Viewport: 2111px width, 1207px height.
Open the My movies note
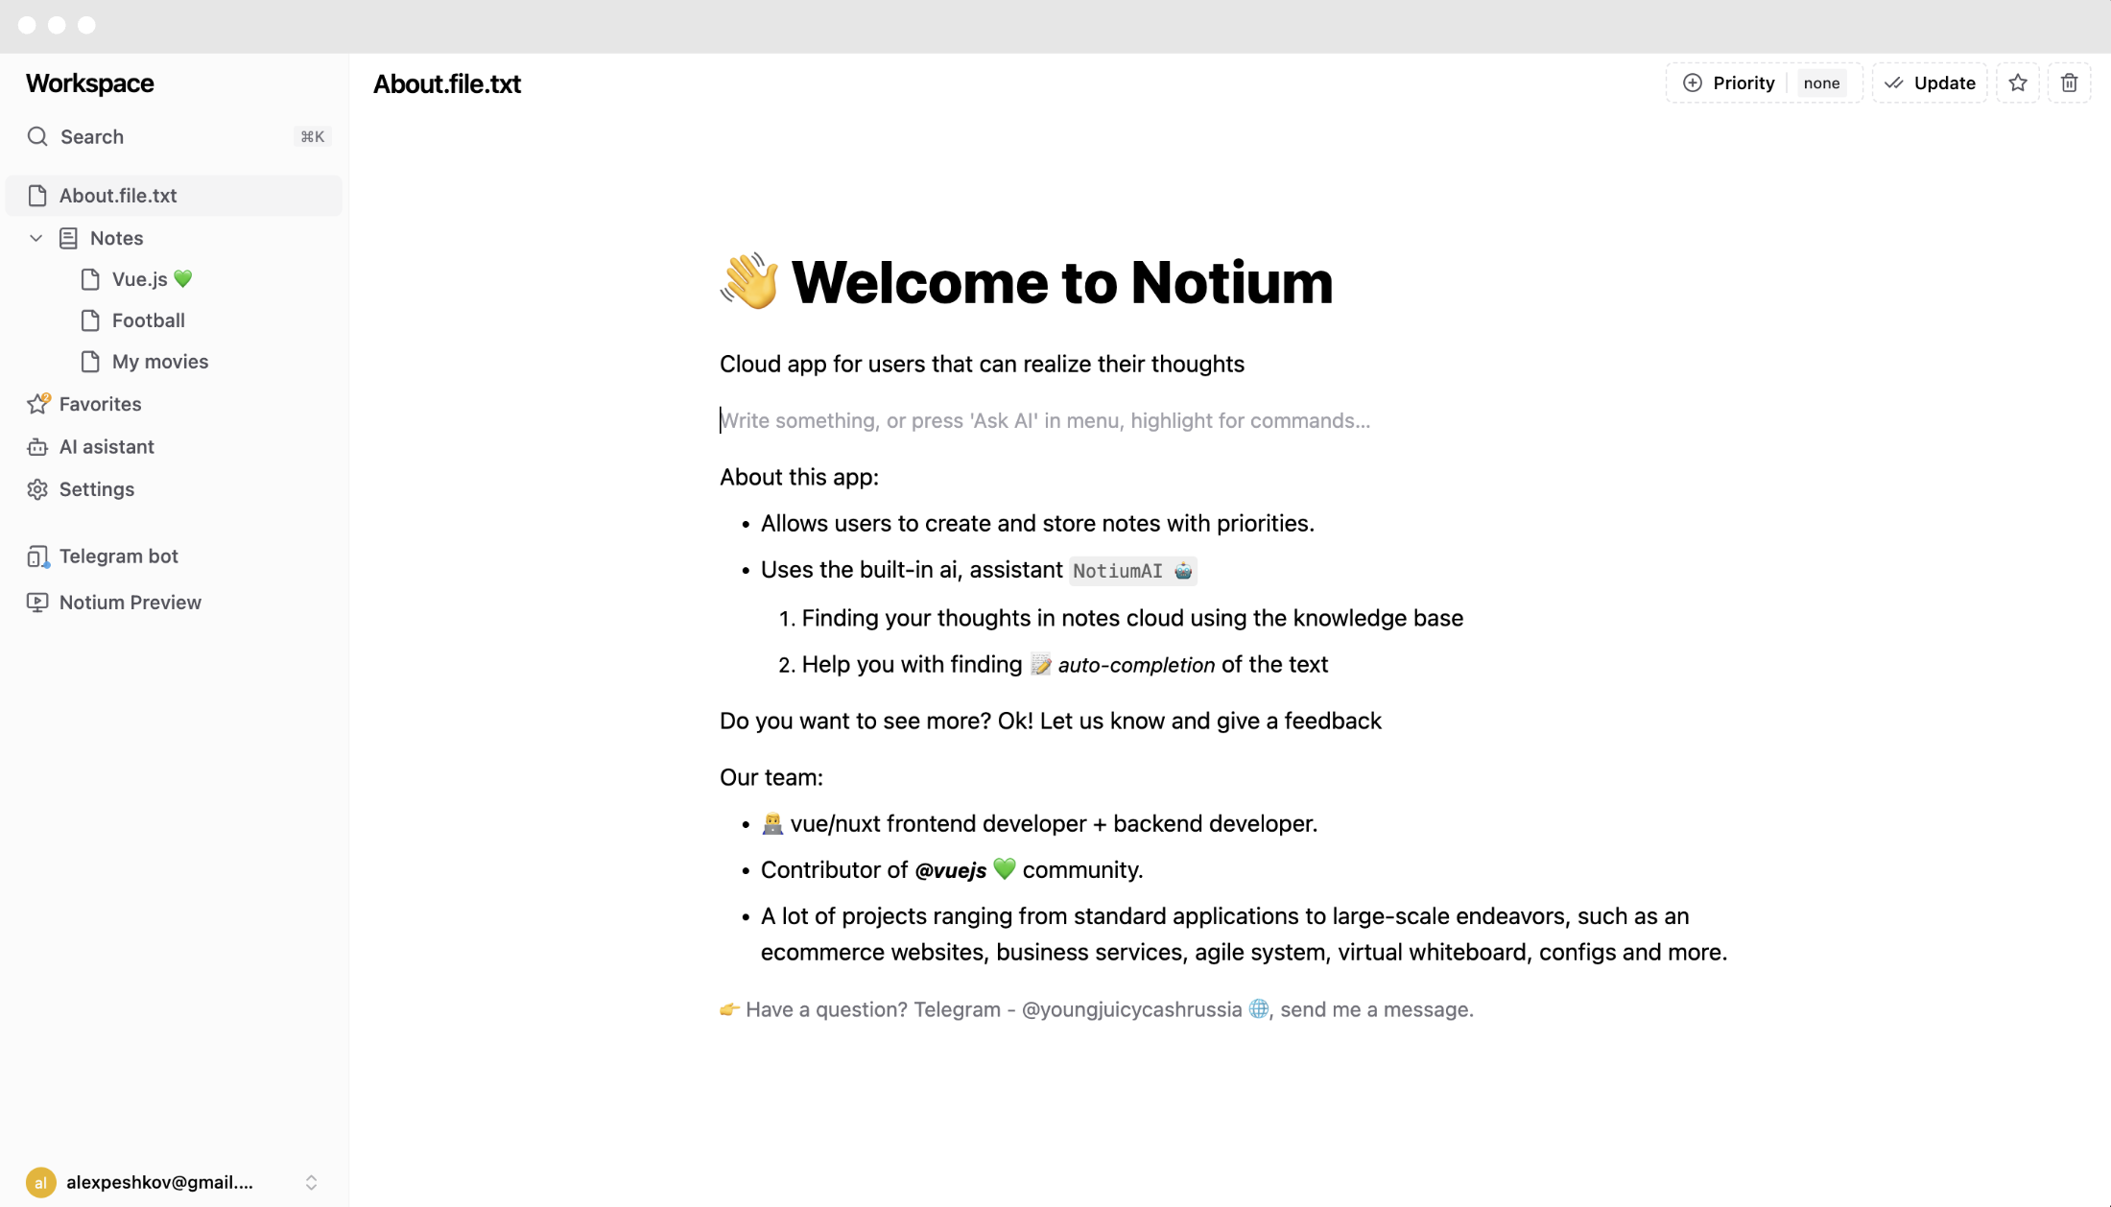(160, 362)
